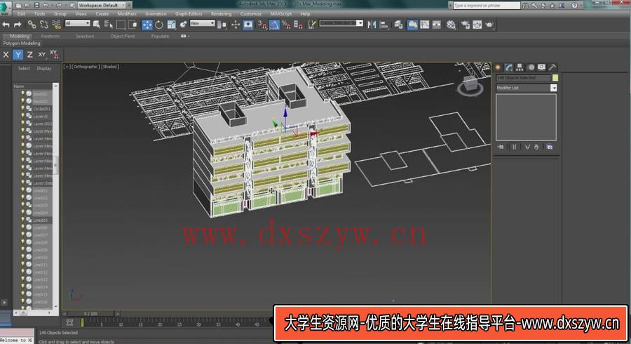This screenshot has height=344, width=631.
Task: Open scene explorer Display menu
Action: (44, 69)
